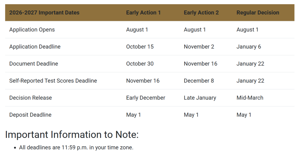Select the "October 30" document deadline cell

(140, 64)
